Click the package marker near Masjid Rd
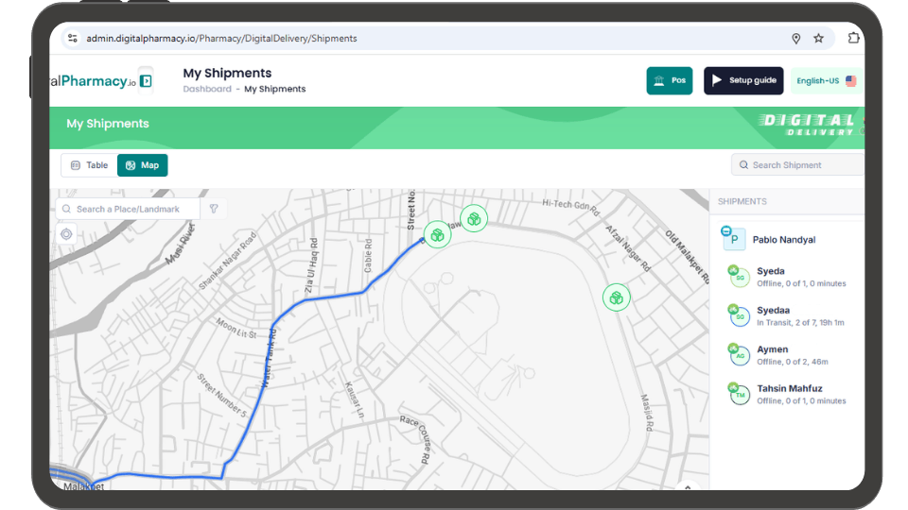The image size is (908, 510). point(616,298)
